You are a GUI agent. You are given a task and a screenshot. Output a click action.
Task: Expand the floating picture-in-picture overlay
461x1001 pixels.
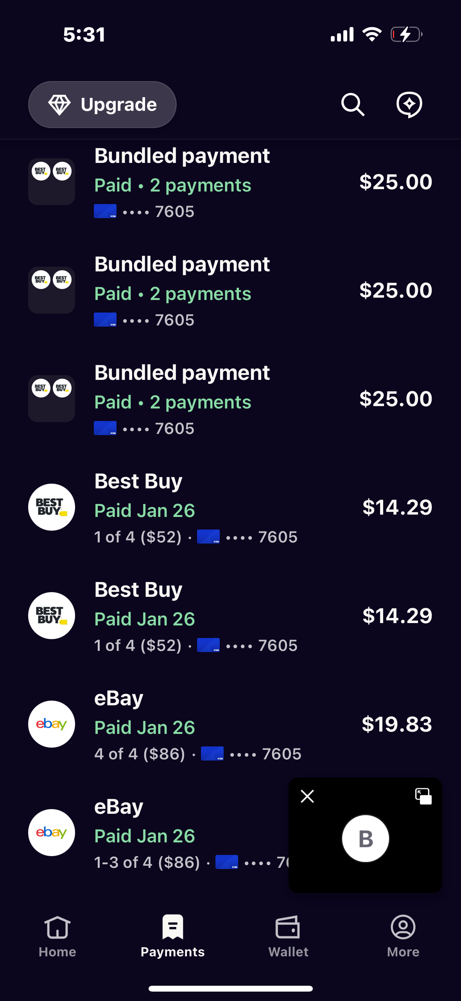coord(423,796)
